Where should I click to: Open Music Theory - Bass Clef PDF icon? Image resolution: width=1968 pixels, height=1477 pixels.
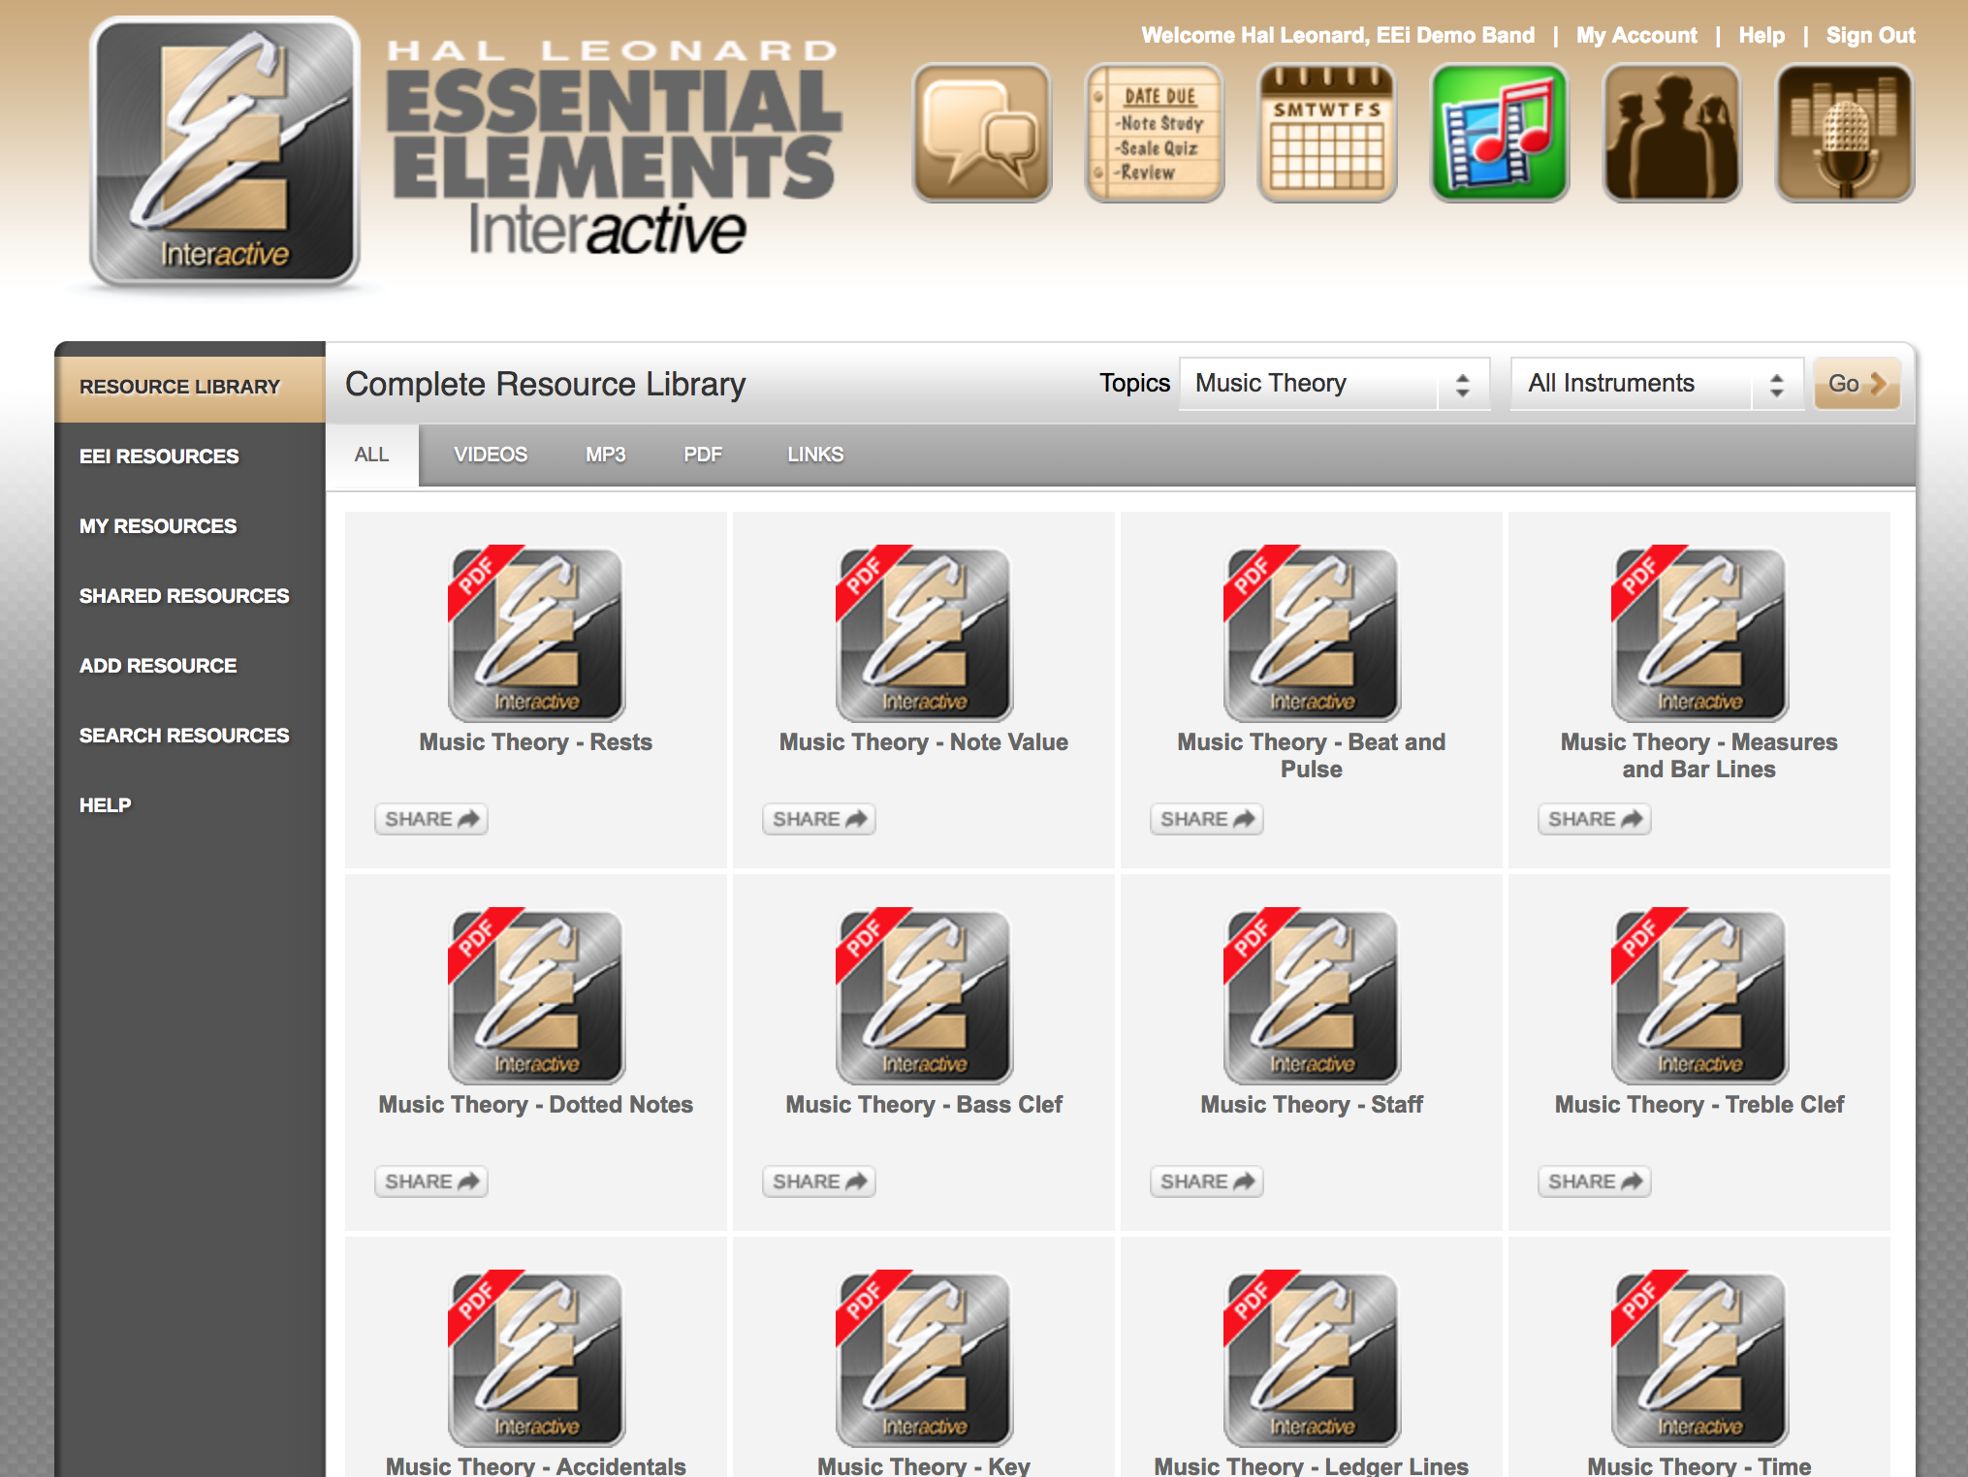924,996
